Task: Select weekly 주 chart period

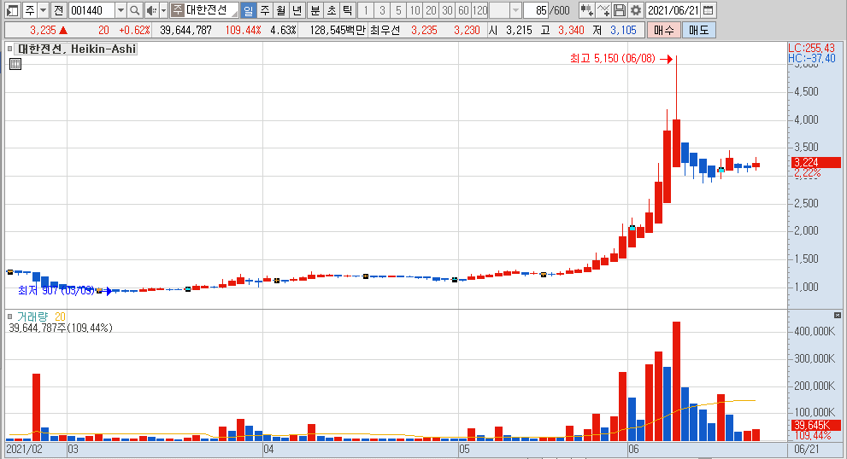Action: [x=265, y=9]
